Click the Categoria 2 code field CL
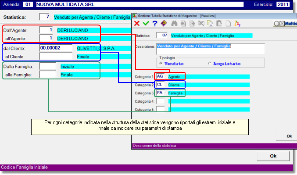The height and width of the screenshot is (175, 297). tap(160, 85)
